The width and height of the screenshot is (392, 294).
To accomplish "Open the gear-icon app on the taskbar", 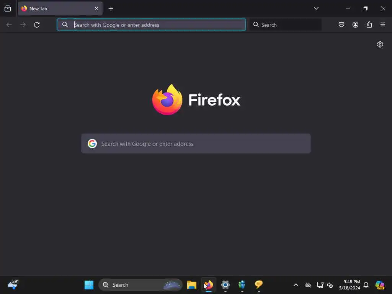I will [x=225, y=285].
